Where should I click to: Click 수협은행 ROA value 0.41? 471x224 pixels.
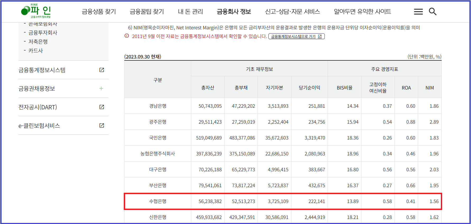411,201
